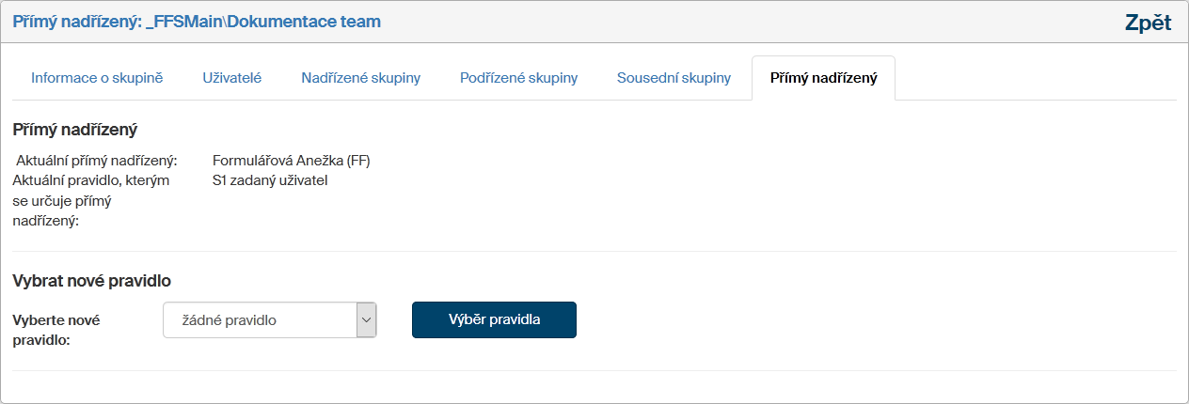Click the active Přímý nadřízený tab

823,78
